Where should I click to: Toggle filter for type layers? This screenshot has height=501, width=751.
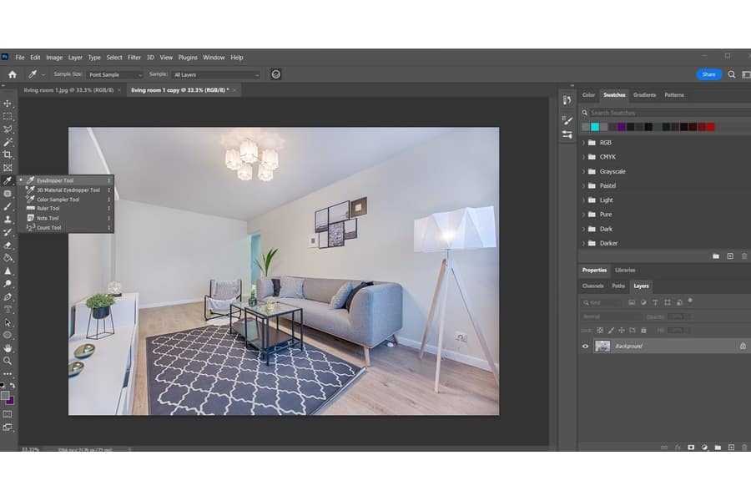655,302
